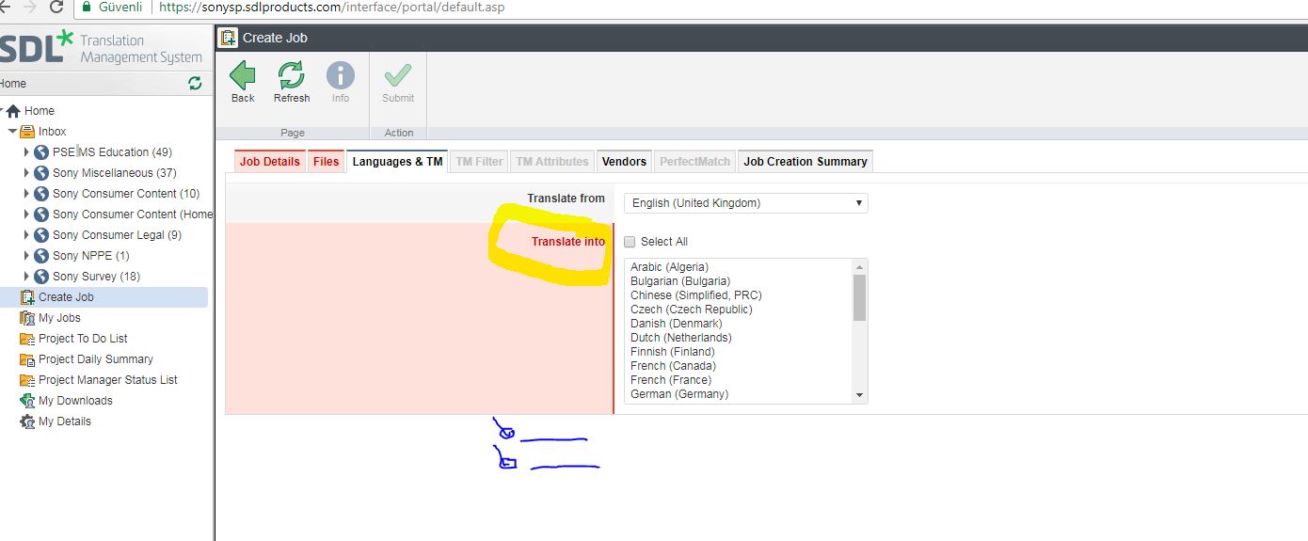Open the Vendors tab
The image size is (1308, 541).
(x=624, y=162)
